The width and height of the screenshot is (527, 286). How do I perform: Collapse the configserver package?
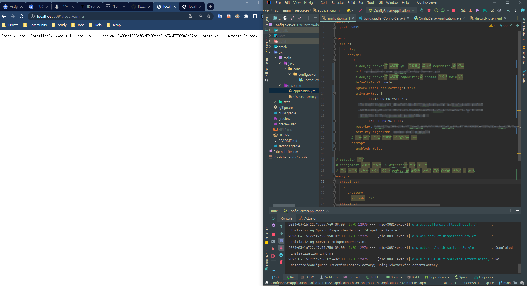coord(290,74)
